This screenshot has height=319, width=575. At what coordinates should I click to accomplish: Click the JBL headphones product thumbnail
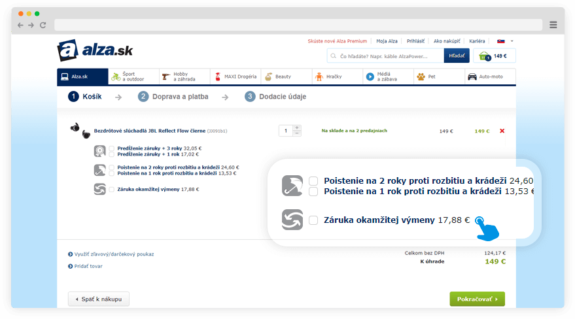click(x=80, y=131)
